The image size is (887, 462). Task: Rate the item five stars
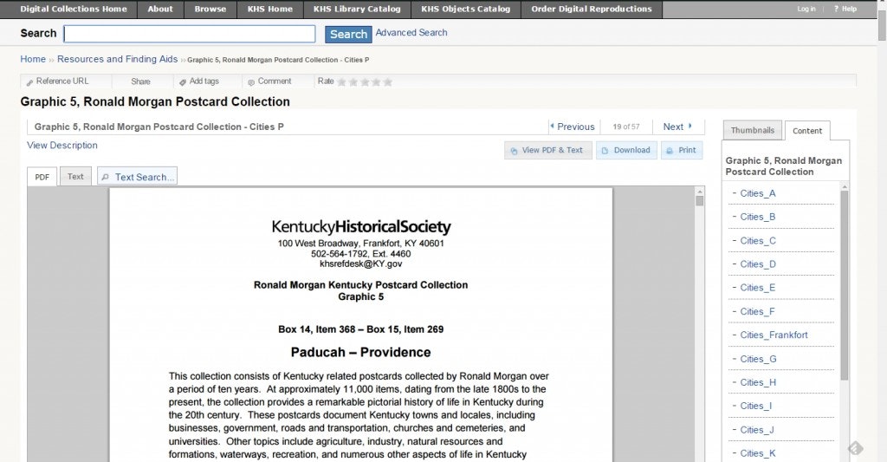point(387,81)
